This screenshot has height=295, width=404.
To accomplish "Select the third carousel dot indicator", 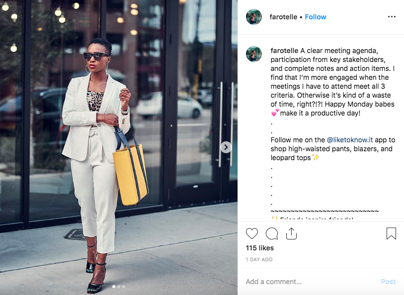I will [124, 286].
